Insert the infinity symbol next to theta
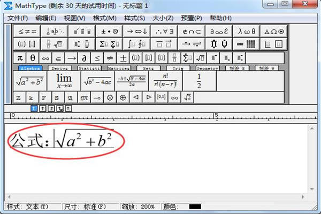The width and height of the screenshot is (321, 214). pyautogui.click(x=45, y=57)
